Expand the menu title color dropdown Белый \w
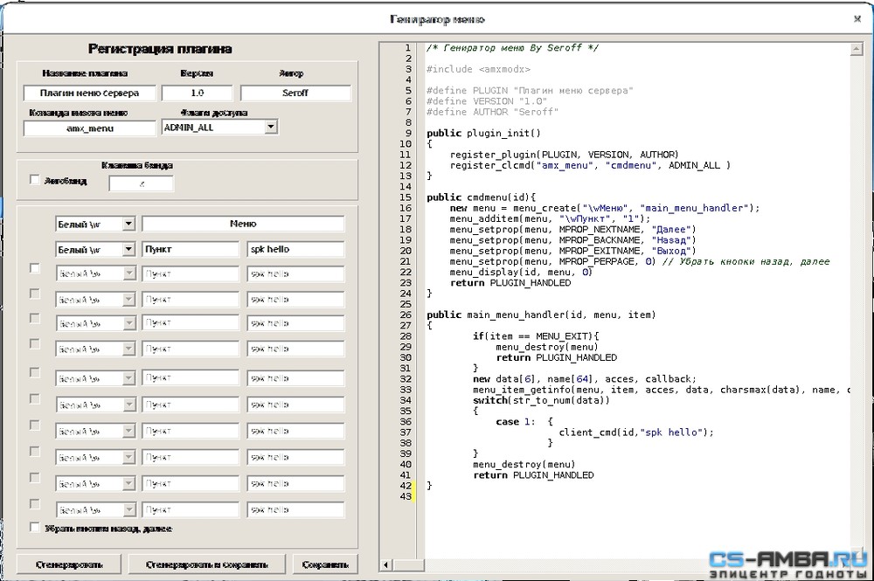This screenshot has height=581, width=874. click(128, 224)
